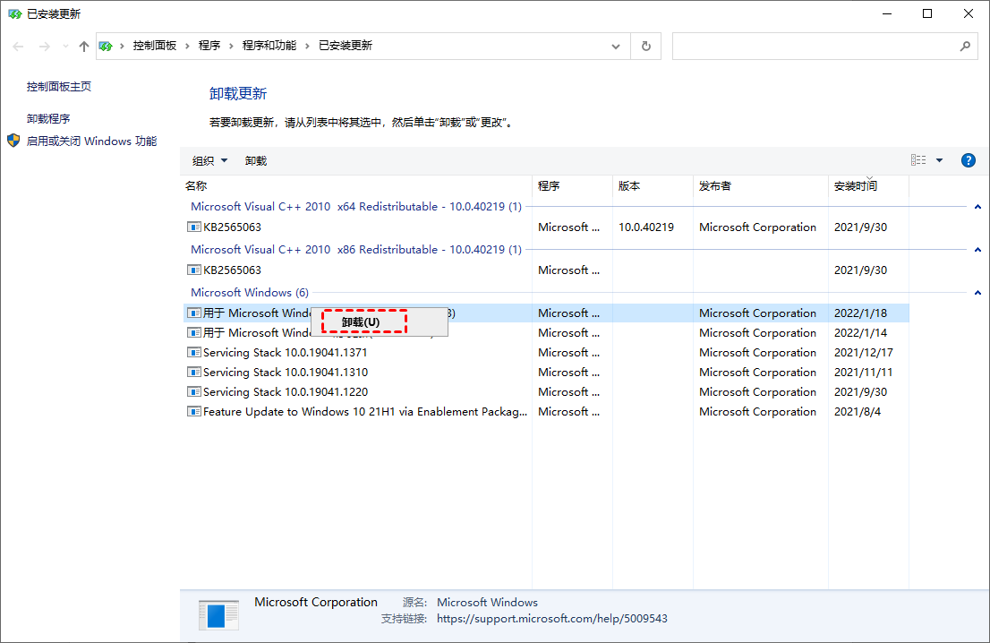Click 控制面板 in the breadcrumb path
This screenshot has height=643, width=990.
(155, 46)
